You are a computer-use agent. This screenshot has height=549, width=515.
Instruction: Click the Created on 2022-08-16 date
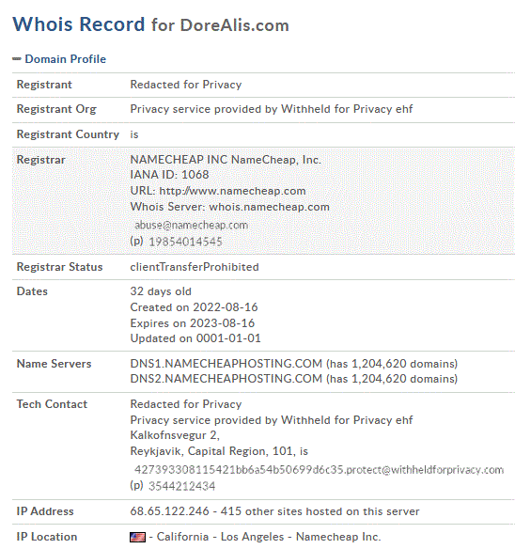tap(194, 307)
